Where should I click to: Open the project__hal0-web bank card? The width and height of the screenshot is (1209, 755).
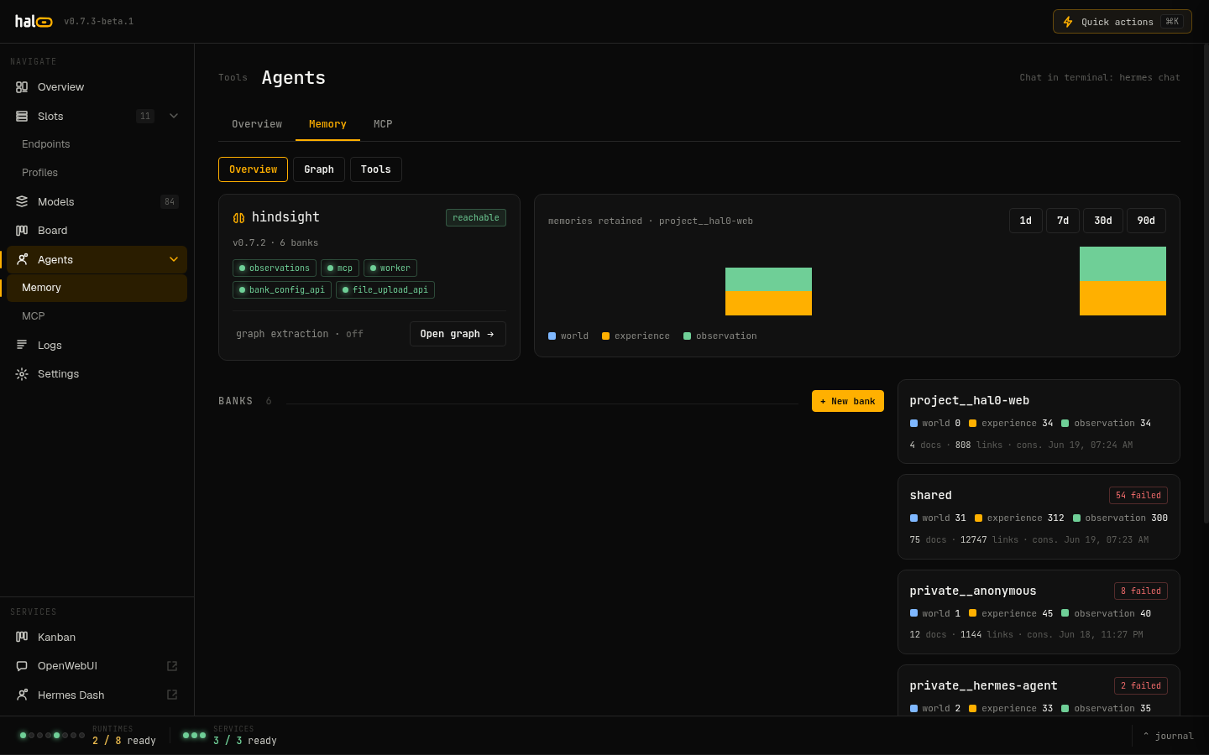(1039, 422)
